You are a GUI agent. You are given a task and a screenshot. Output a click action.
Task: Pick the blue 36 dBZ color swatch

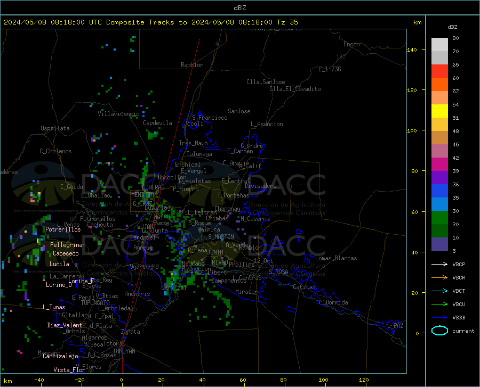click(439, 191)
